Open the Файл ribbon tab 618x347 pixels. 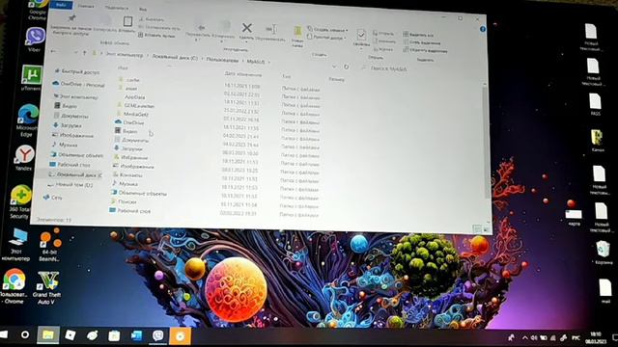[x=61, y=5]
